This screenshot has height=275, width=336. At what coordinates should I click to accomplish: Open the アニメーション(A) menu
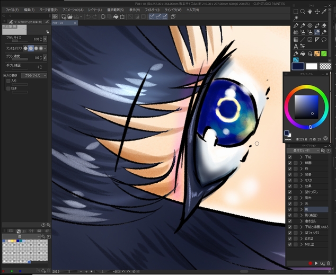pyautogui.click(x=73, y=10)
